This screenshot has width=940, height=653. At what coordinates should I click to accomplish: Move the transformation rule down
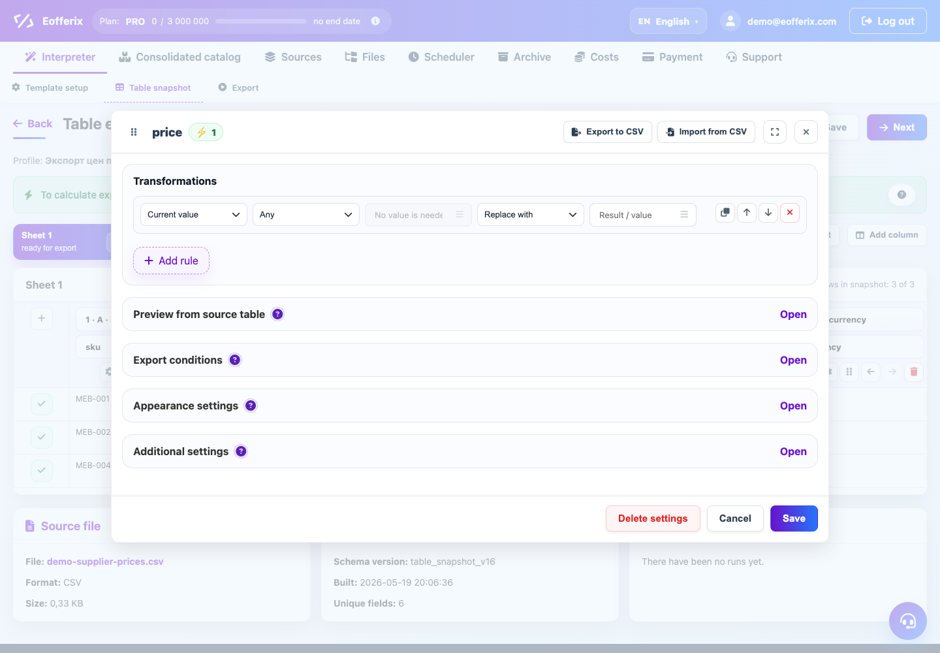coord(768,213)
